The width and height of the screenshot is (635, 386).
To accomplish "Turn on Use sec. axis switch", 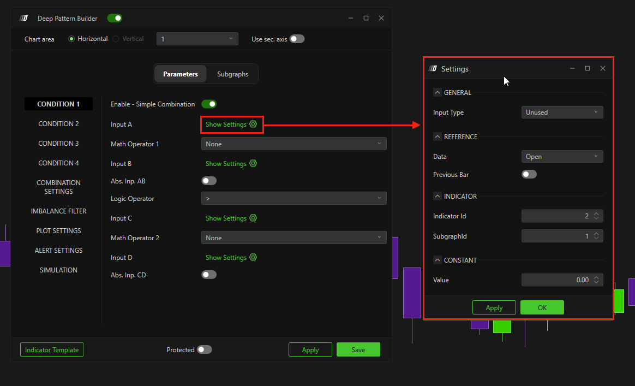I will pos(297,39).
